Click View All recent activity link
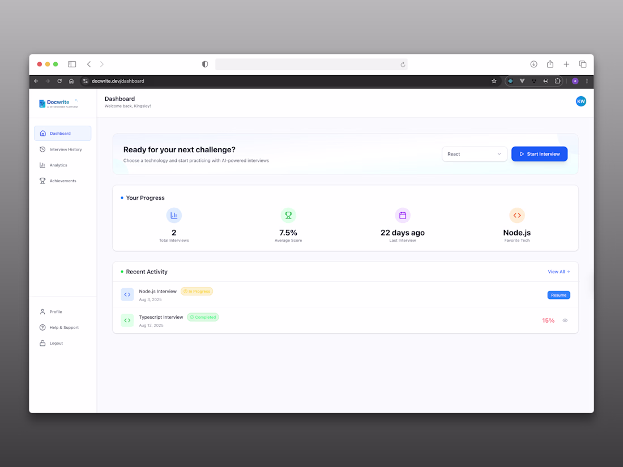 (558, 272)
